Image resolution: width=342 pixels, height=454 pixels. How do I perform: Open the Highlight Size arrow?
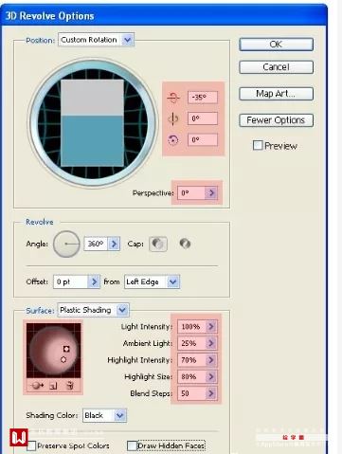click(211, 376)
